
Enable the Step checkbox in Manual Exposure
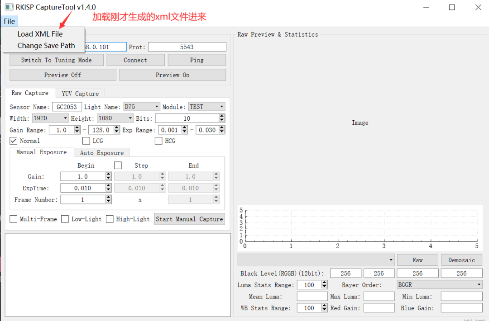pos(118,165)
